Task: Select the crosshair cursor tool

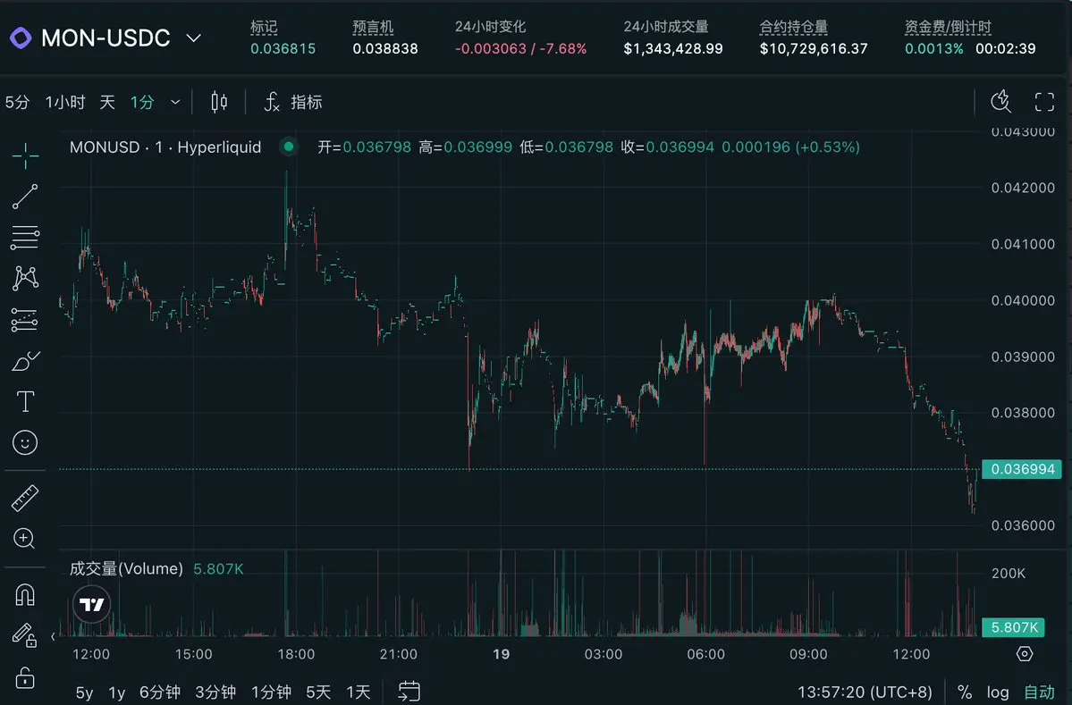Action: (x=25, y=155)
